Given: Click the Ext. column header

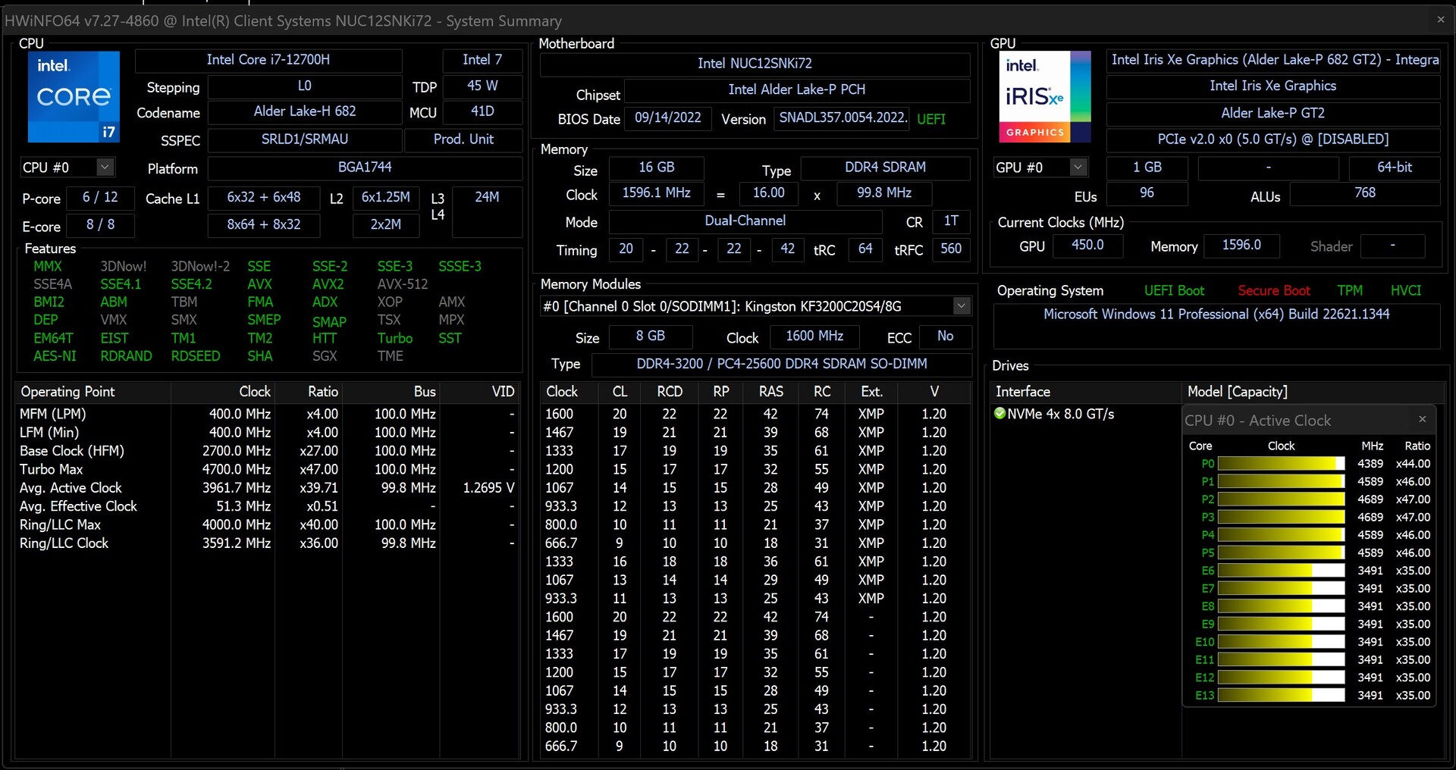Looking at the screenshot, I should point(871,392).
